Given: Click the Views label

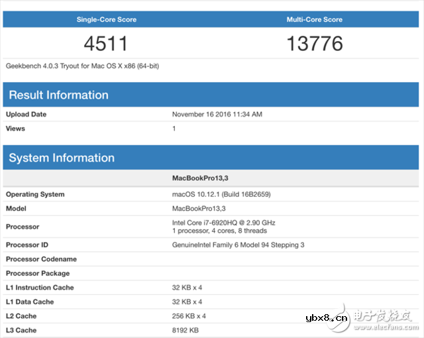Looking at the screenshot, I should click(15, 129).
